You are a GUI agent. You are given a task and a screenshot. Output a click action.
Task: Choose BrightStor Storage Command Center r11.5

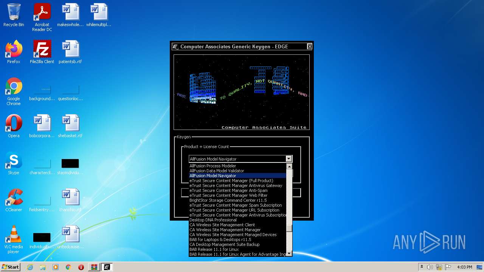[x=238, y=200]
